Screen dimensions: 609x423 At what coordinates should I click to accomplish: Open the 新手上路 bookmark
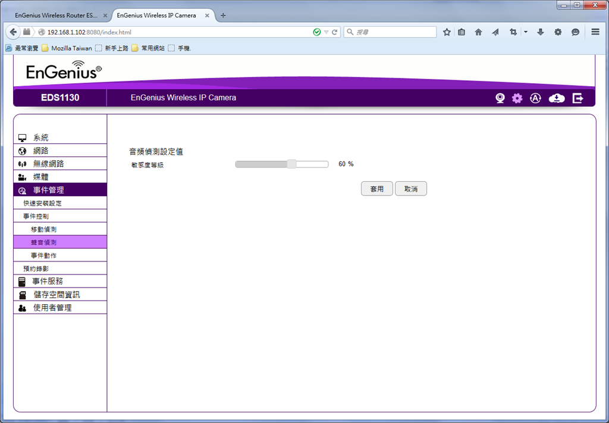pos(112,48)
